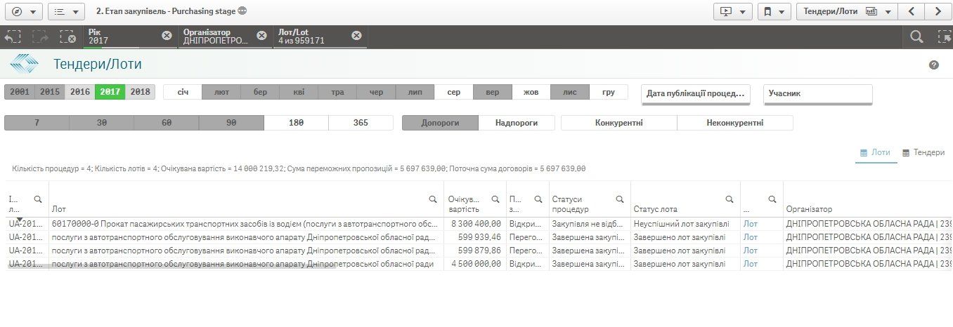This screenshot has width=953, height=327.
Task: Open Лот link for 8 300 400,00 row
Action: (x=750, y=224)
